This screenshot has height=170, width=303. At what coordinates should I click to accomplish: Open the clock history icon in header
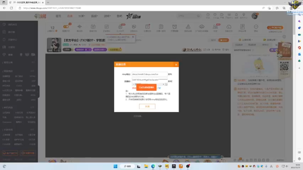(208, 15)
